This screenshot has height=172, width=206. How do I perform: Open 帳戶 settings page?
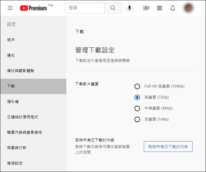(x=33, y=40)
